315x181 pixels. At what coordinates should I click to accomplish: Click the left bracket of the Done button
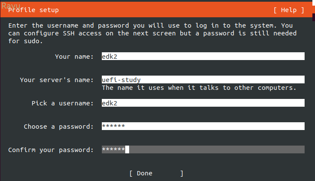[131, 173]
